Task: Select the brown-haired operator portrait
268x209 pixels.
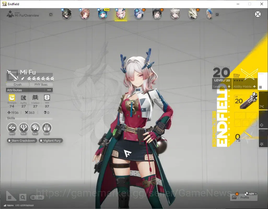Action: tap(85, 14)
